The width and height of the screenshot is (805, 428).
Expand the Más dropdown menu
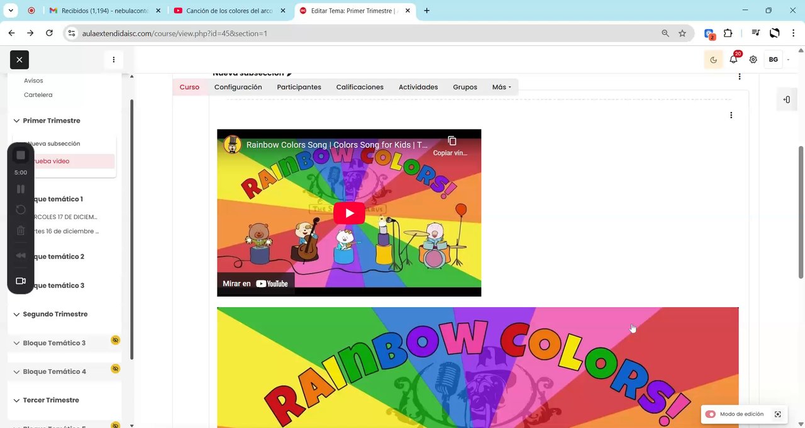[x=502, y=87]
